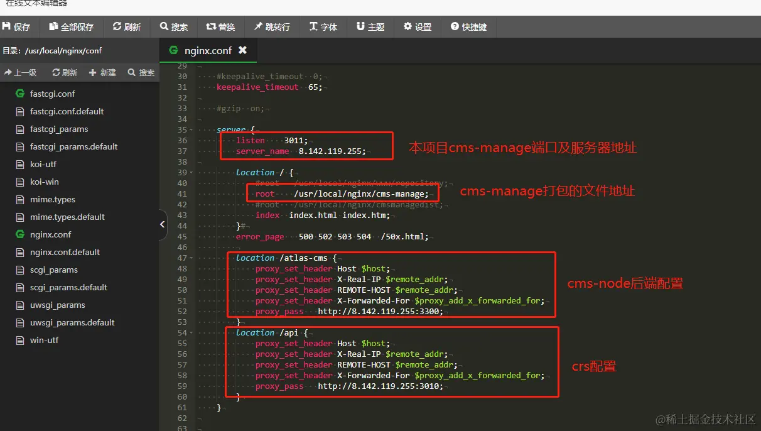Open the 设置 settings panel
The height and width of the screenshot is (431, 761).
pyautogui.click(x=418, y=27)
